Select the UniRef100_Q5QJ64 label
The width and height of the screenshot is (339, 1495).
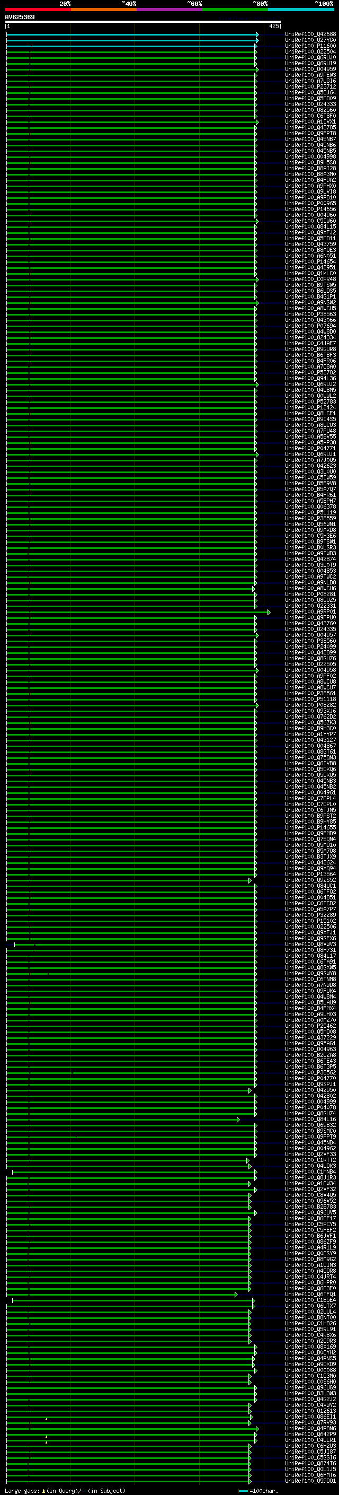coord(310,92)
